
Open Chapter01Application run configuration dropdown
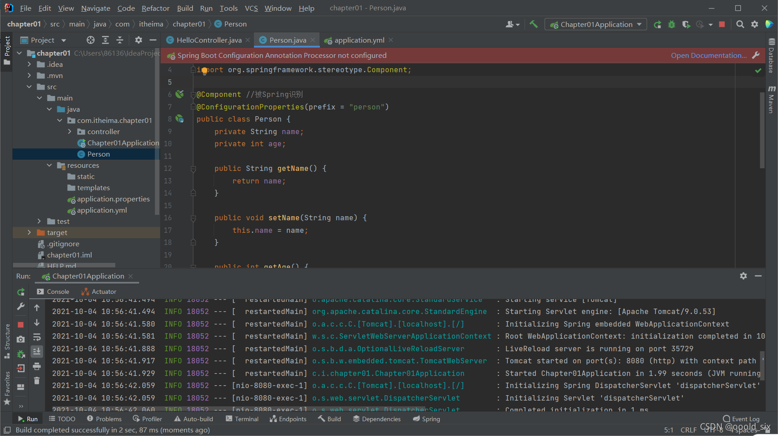click(595, 24)
